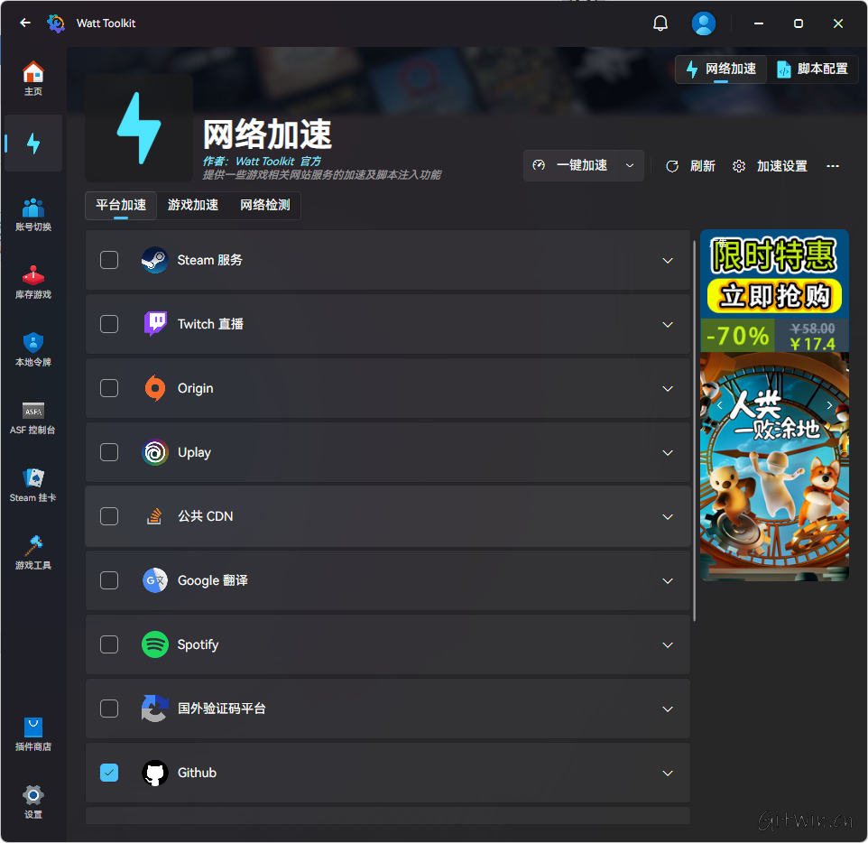Start 一键加速 one-click acceleration

pos(570,165)
